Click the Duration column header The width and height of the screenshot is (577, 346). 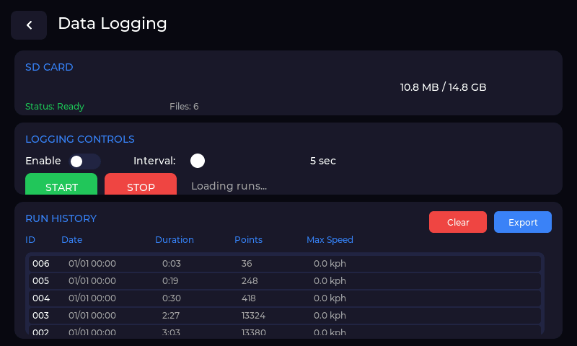point(175,240)
